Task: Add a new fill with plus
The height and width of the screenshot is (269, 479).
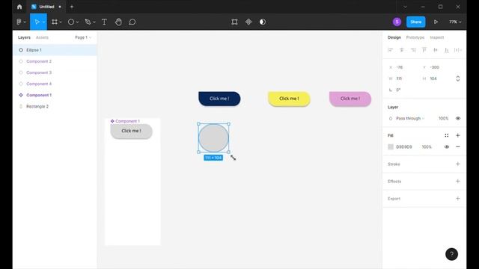Action: point(457,135)
